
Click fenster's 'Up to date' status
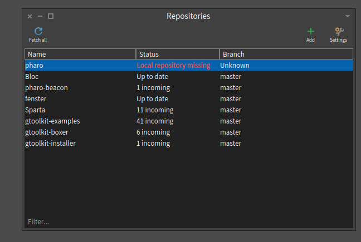point(153,99)
